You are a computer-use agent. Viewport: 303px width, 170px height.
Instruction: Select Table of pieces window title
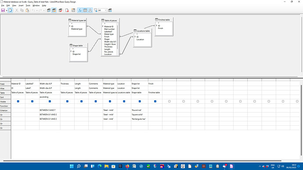(x=110, y=20)
